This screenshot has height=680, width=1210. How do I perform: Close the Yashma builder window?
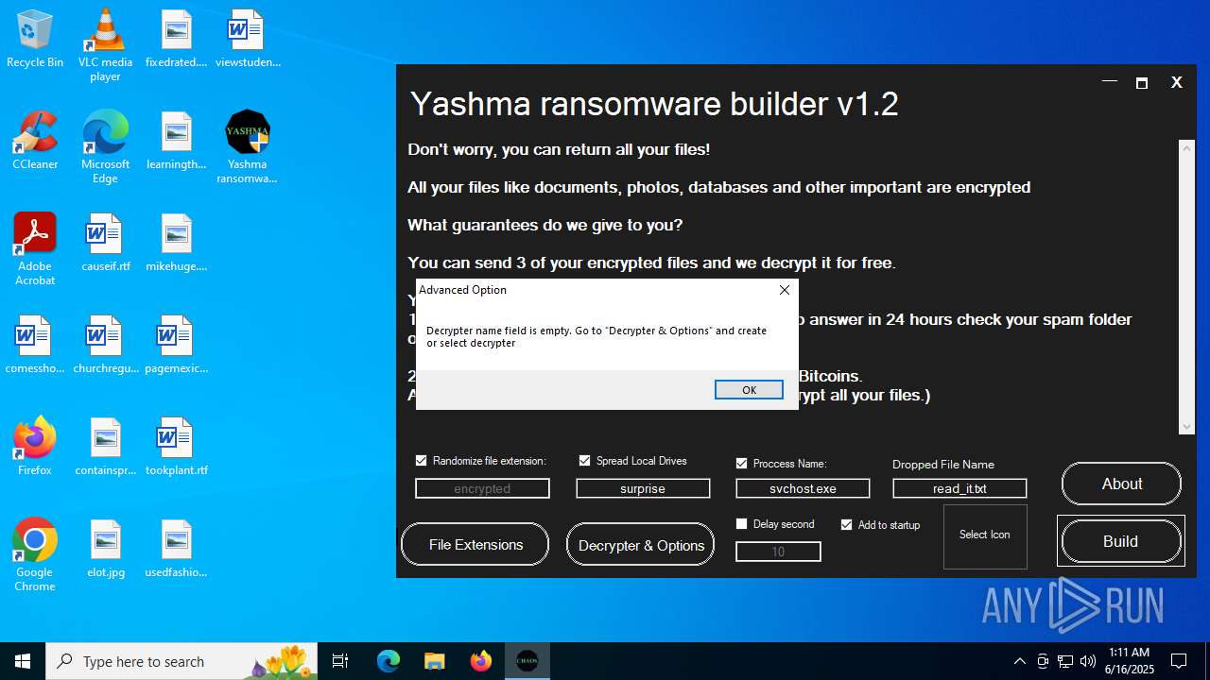point(1176,82)
